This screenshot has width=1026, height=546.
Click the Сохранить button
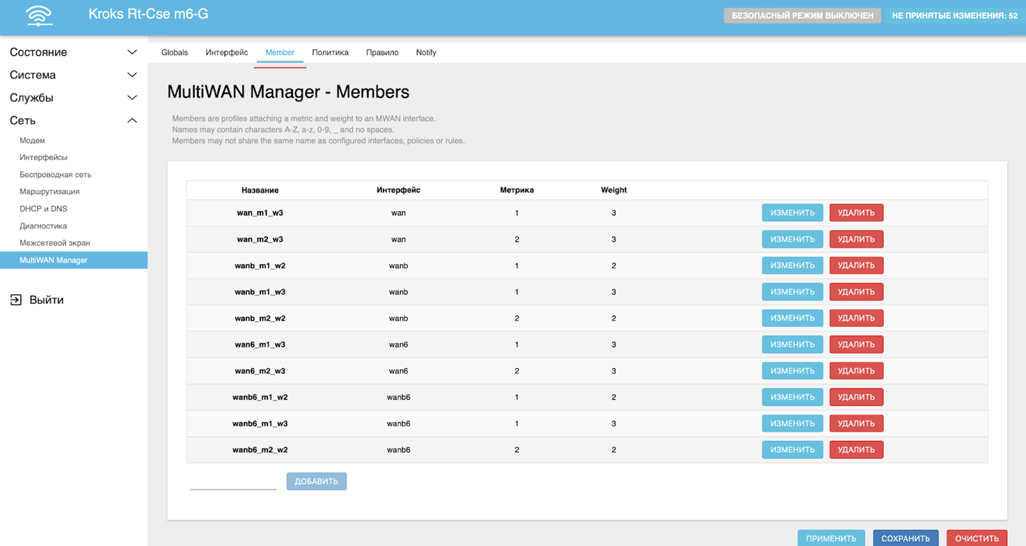click(x=905, y=538)
